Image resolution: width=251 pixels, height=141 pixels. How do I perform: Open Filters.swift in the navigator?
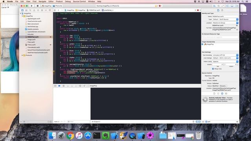pos(31,45)
